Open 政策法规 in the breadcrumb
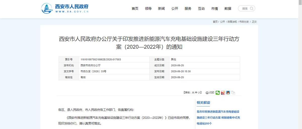This screenshot has width=302, height=129. click(232, 22)
